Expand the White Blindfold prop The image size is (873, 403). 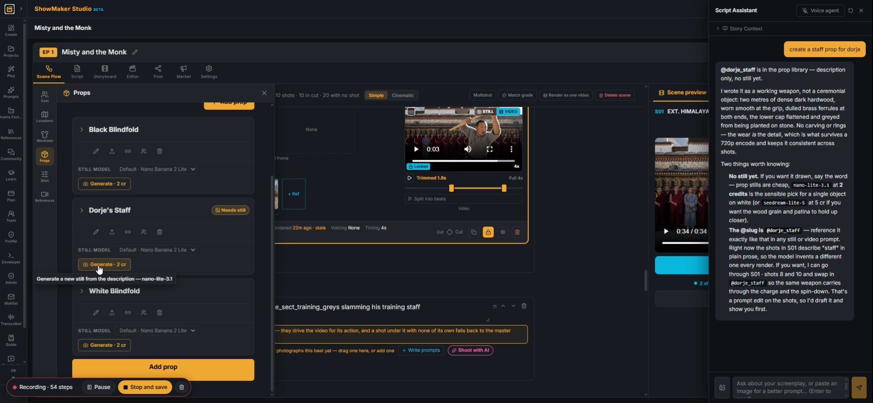click(x=82, y=291)
